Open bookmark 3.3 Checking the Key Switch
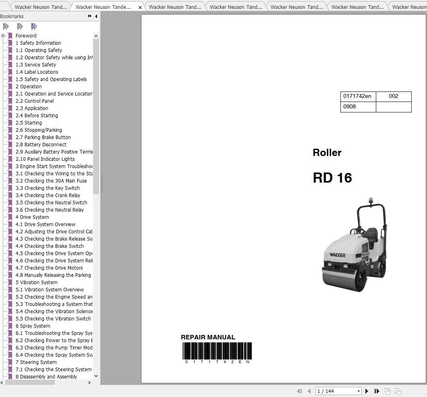 [48, 188]
